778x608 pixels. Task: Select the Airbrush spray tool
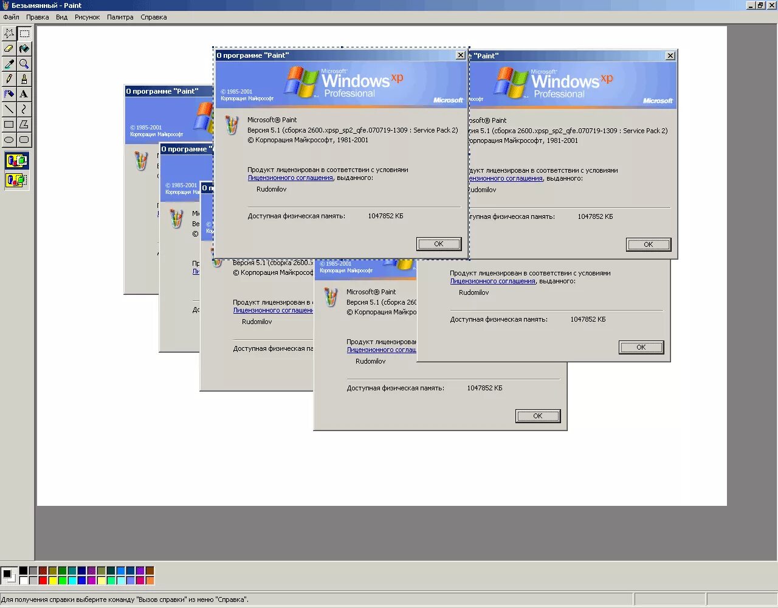(x=9, y=94)
